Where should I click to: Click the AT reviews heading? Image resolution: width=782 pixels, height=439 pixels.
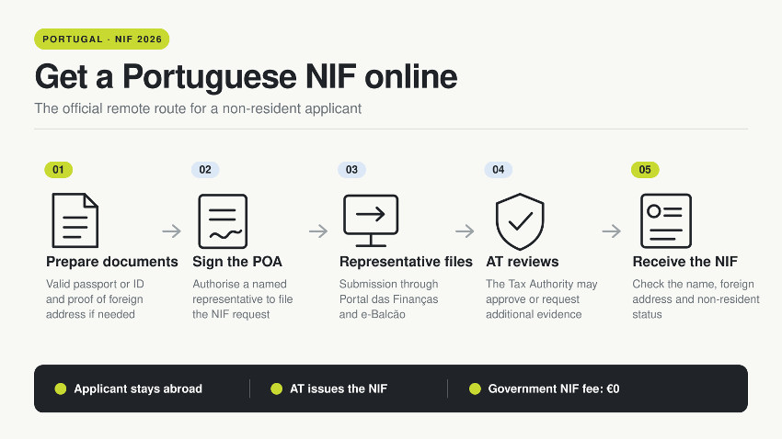click(523, 262)
